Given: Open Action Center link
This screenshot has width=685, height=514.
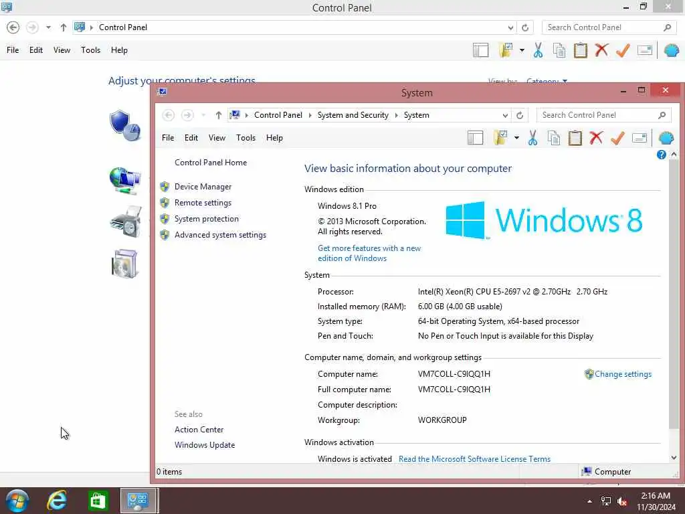Looking at the screenshot, I should tap(199, 430).
